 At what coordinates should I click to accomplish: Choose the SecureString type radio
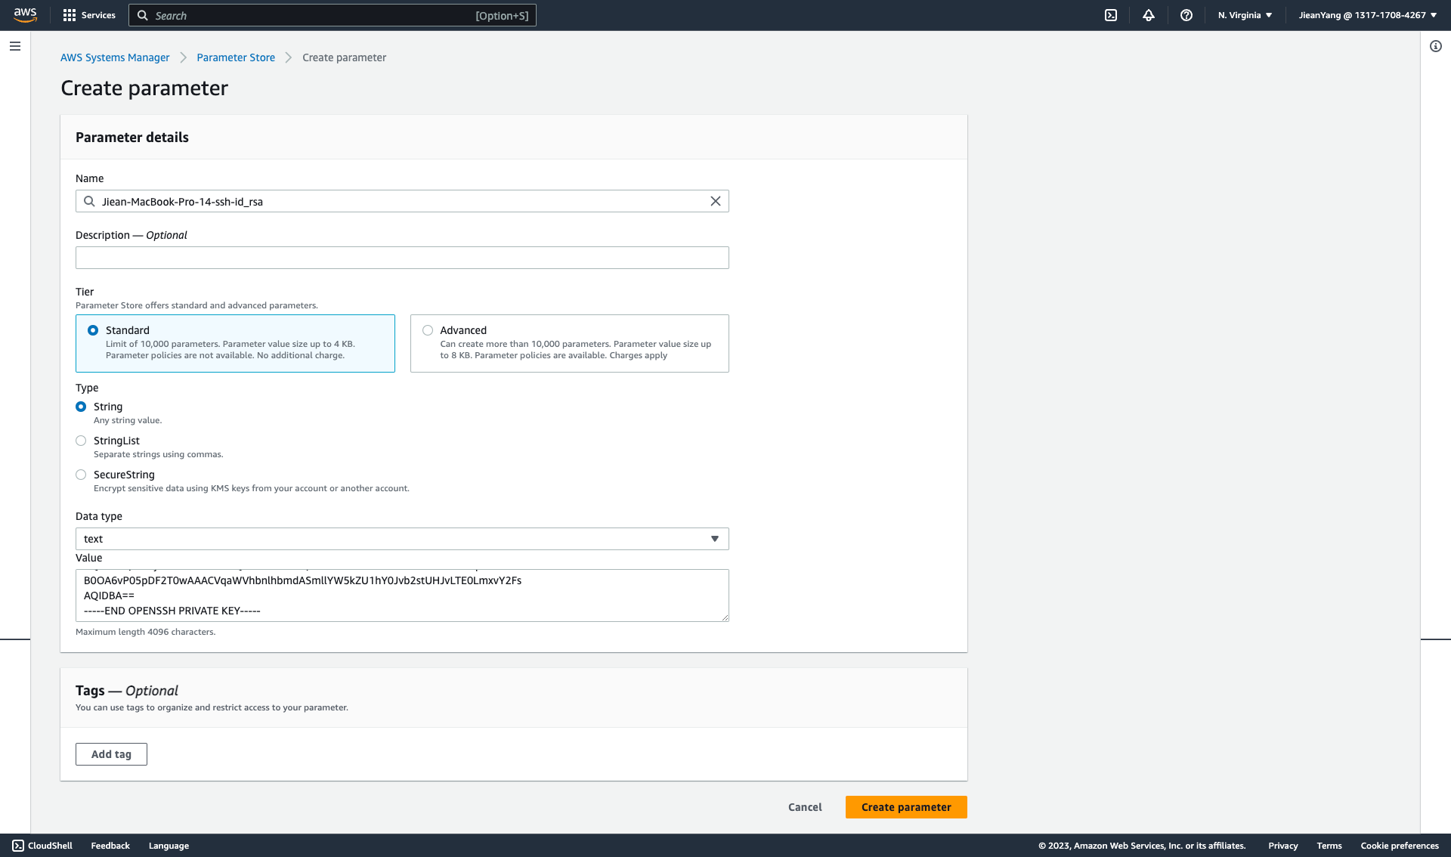(x=81, y=475)
